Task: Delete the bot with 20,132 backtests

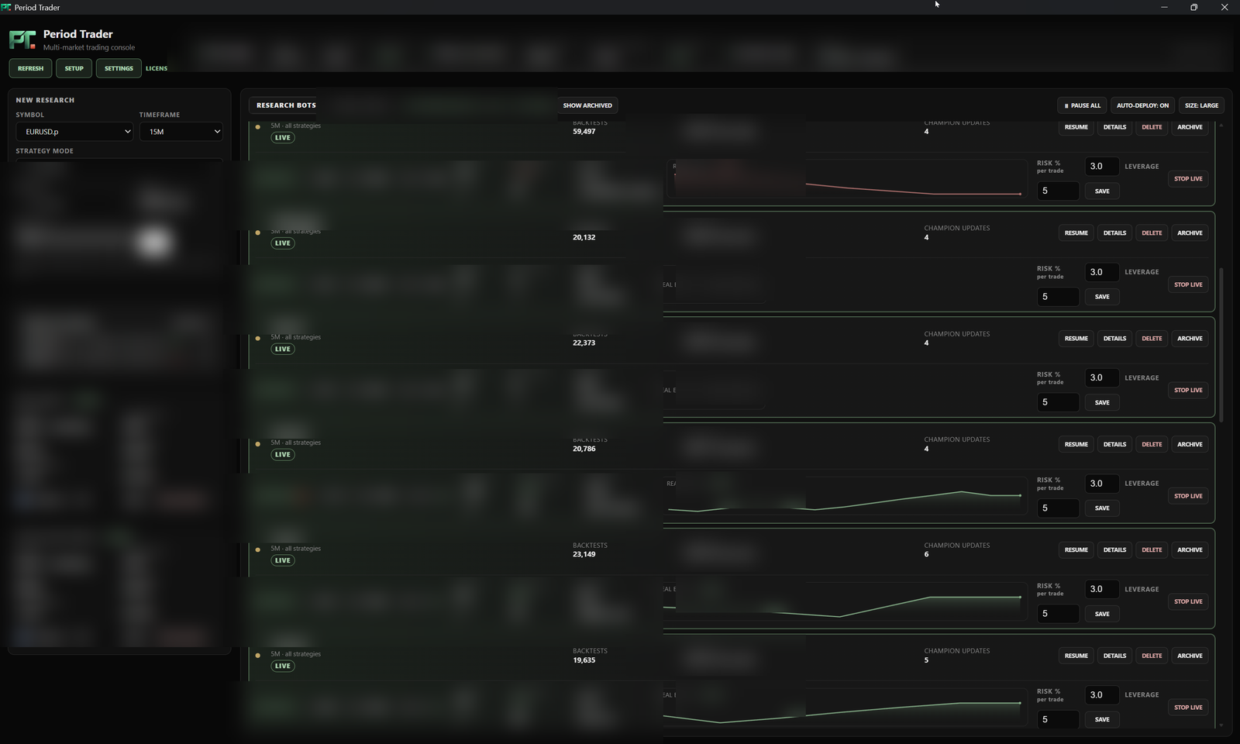Action: click(x=1152, y=233)
